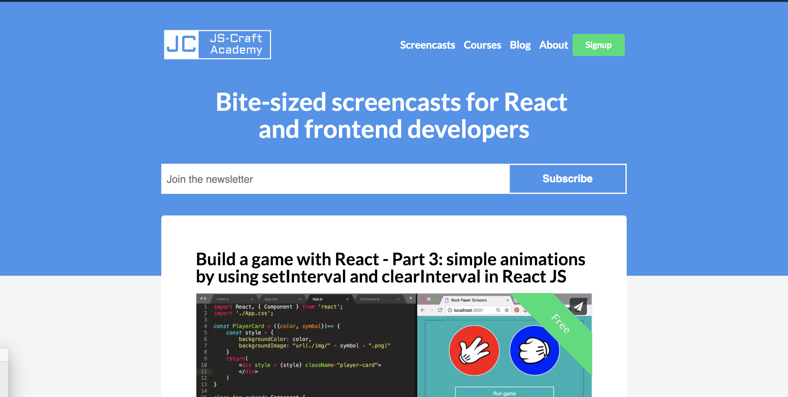Click the red scissors hand circle
The width and height of the screenshot is (788, 397).
474,350
